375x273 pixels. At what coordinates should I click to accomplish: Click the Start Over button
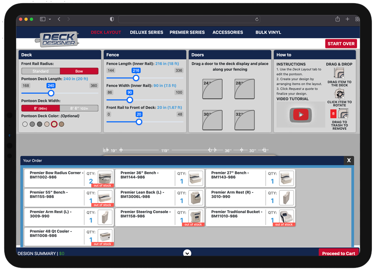[341, 43]
